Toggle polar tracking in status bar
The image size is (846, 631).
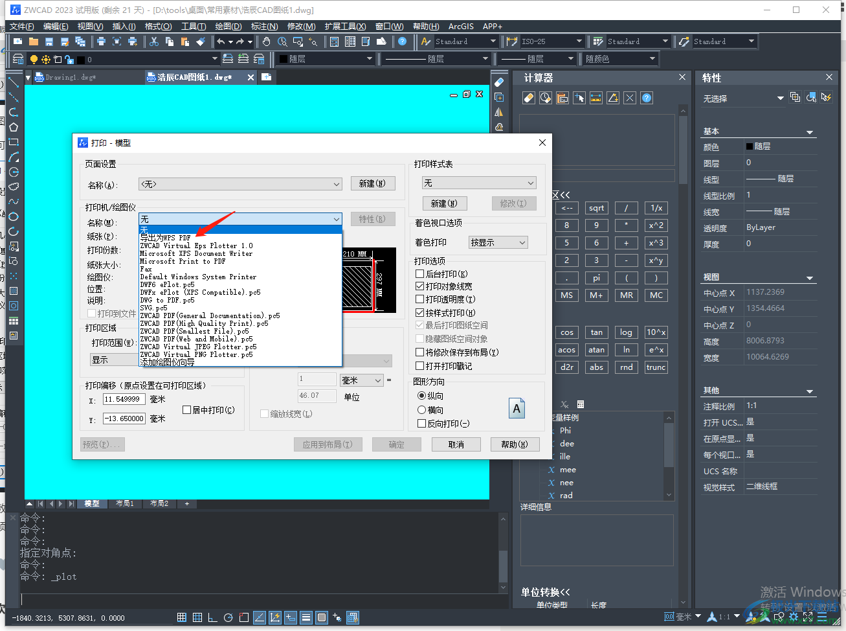[228, 617]
